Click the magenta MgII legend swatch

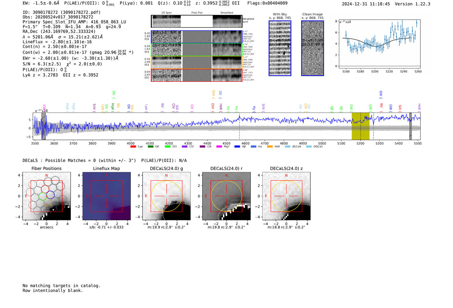coord(219,146)
